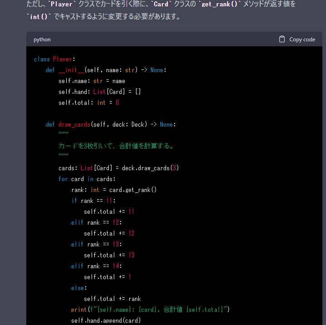The image size is (326, 325).
Task: Click 'elif rank == 13:' line
Action: point(97,244)
